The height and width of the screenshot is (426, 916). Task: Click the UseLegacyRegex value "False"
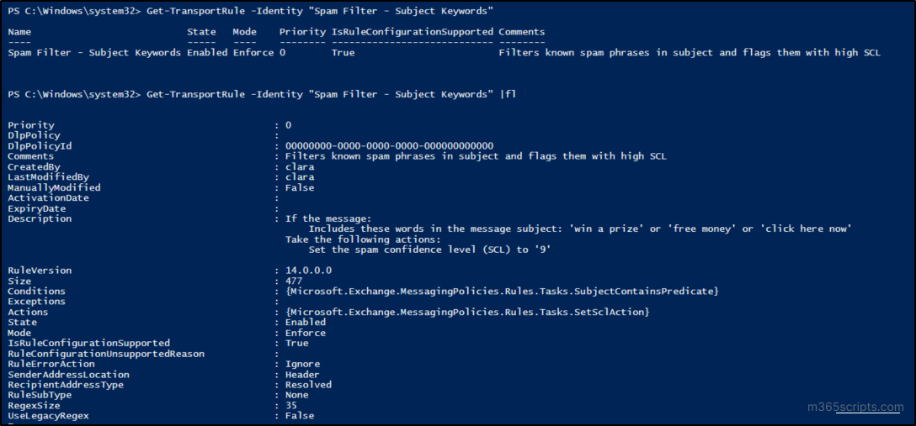300,416
